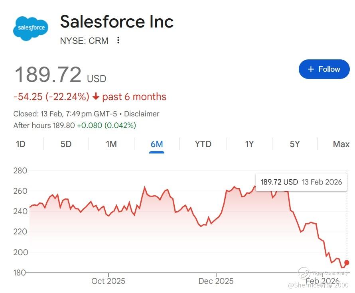The height and width of the screenshot is (293, 355).
Task: Click the NYSE: CRM ticker text
Action: (84, 41)
